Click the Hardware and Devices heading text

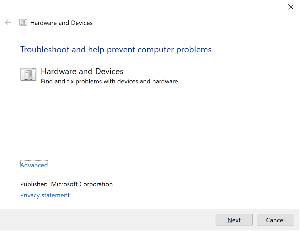[x=82, y=71]
